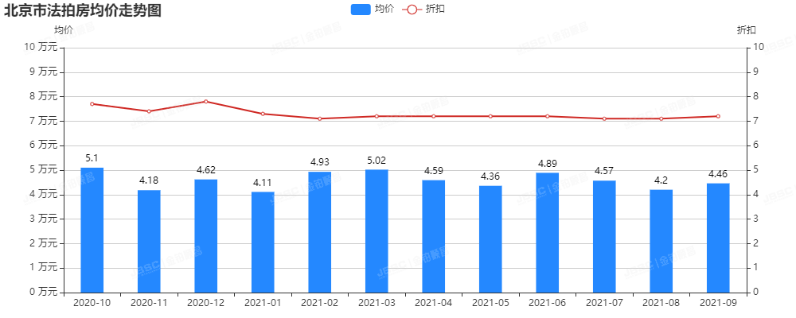The image size is (796, 318).
Task: Click the 折扣 line point for 2021-03
Action: tap(377, 116)
